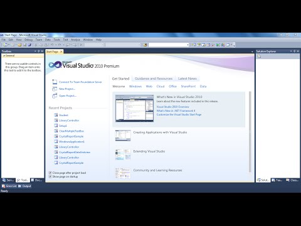Viewport: 301px width, 226px height.
Task: Open recent project WindowsApplication1
Action: point(71,142)
